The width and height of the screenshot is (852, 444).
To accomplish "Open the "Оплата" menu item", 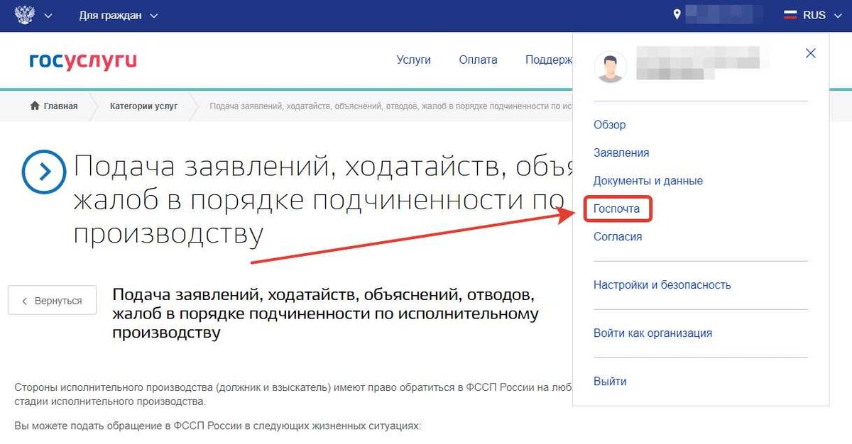I will [x=478, y=60].
